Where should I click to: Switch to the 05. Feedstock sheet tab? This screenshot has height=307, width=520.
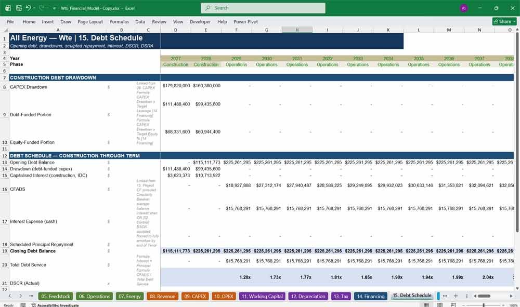click(56, 296)
